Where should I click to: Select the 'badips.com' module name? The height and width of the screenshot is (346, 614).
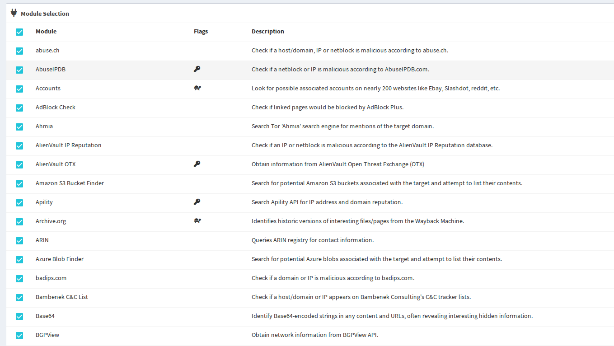click(51, 278)
